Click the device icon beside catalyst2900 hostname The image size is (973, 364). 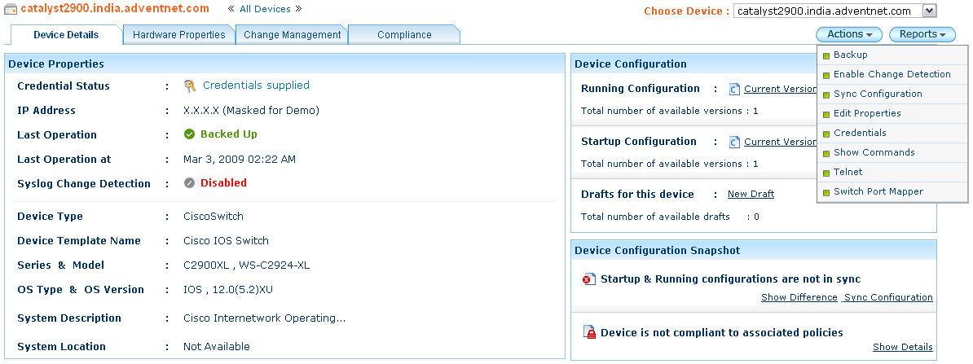click(11, 10)
